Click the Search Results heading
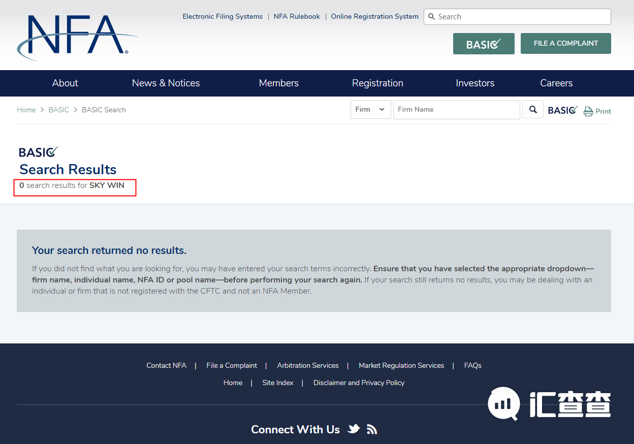 click(68, 169)
